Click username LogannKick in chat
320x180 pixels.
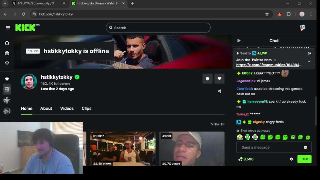click(246, 81)
